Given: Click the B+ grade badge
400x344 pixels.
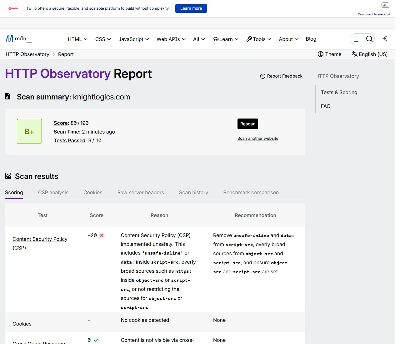Looking at the screenshot, I should (29, 131).
